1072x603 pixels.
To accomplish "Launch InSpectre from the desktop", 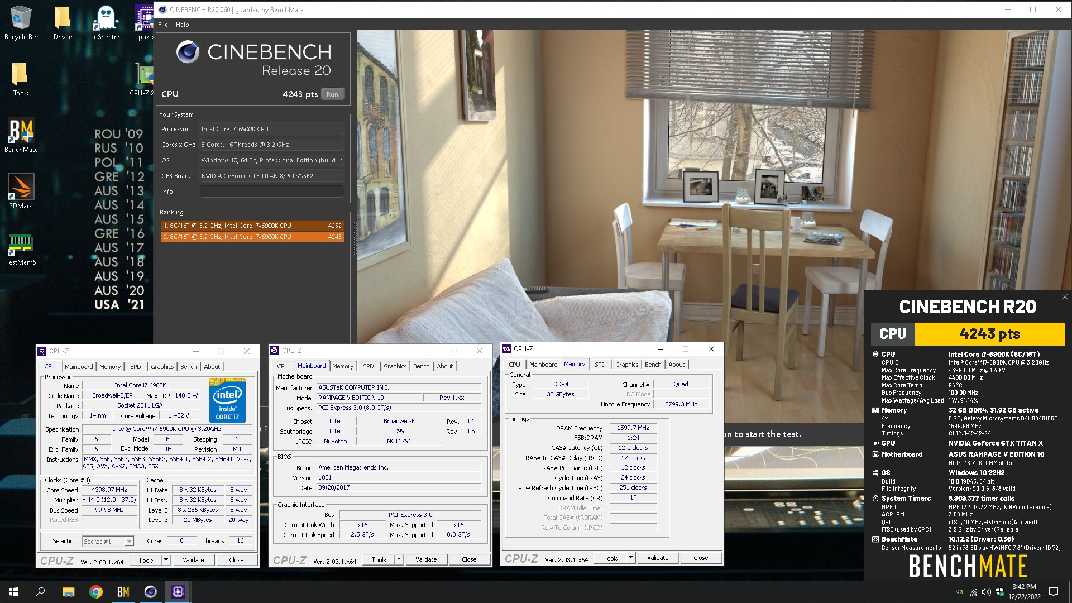I will tap(106, 23).
